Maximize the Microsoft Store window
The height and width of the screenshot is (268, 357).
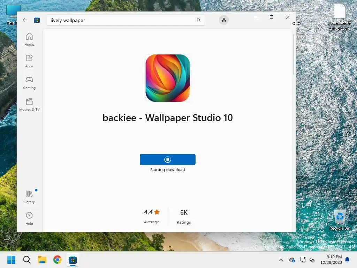(x=271, y=17)
